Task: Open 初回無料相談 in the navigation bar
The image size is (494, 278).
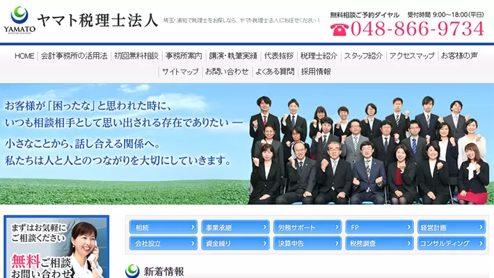Action: tap(136, 56)
